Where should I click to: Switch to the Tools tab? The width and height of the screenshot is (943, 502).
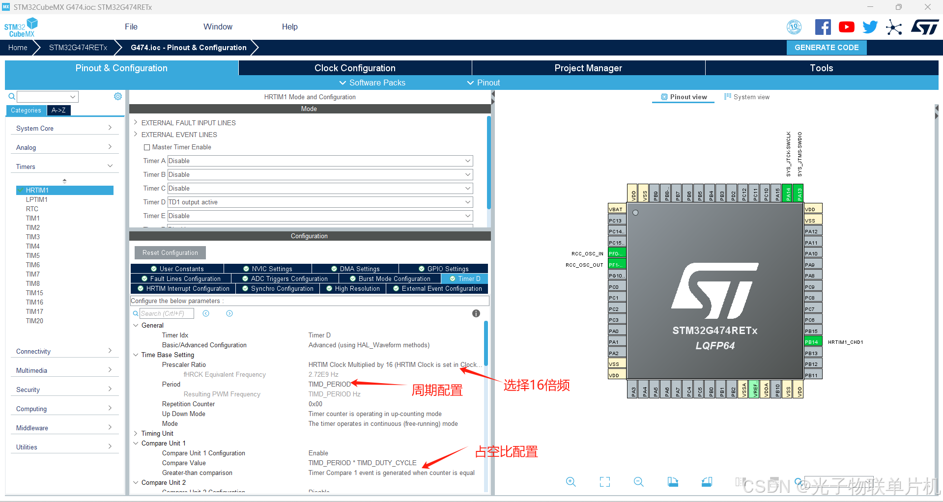(822, 68)
